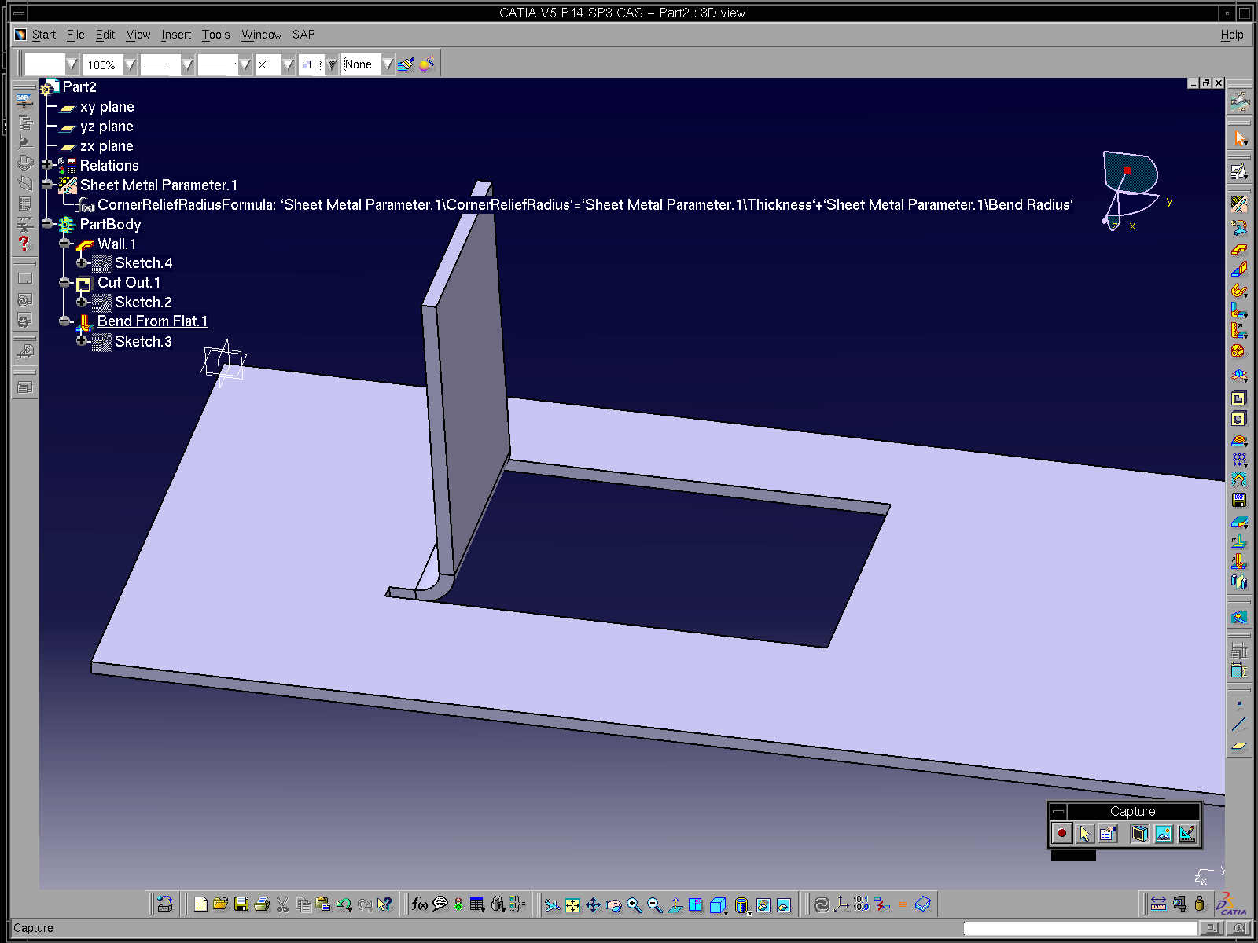
Task: Open the line thickness dropdown arrow
Action: click(187, 64)
